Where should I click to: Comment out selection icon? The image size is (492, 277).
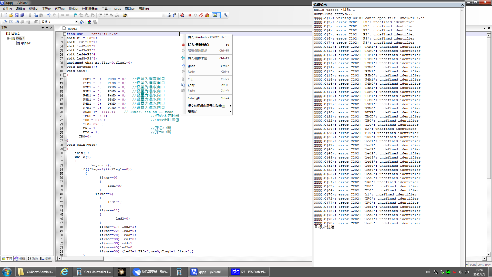pos(111,15)
